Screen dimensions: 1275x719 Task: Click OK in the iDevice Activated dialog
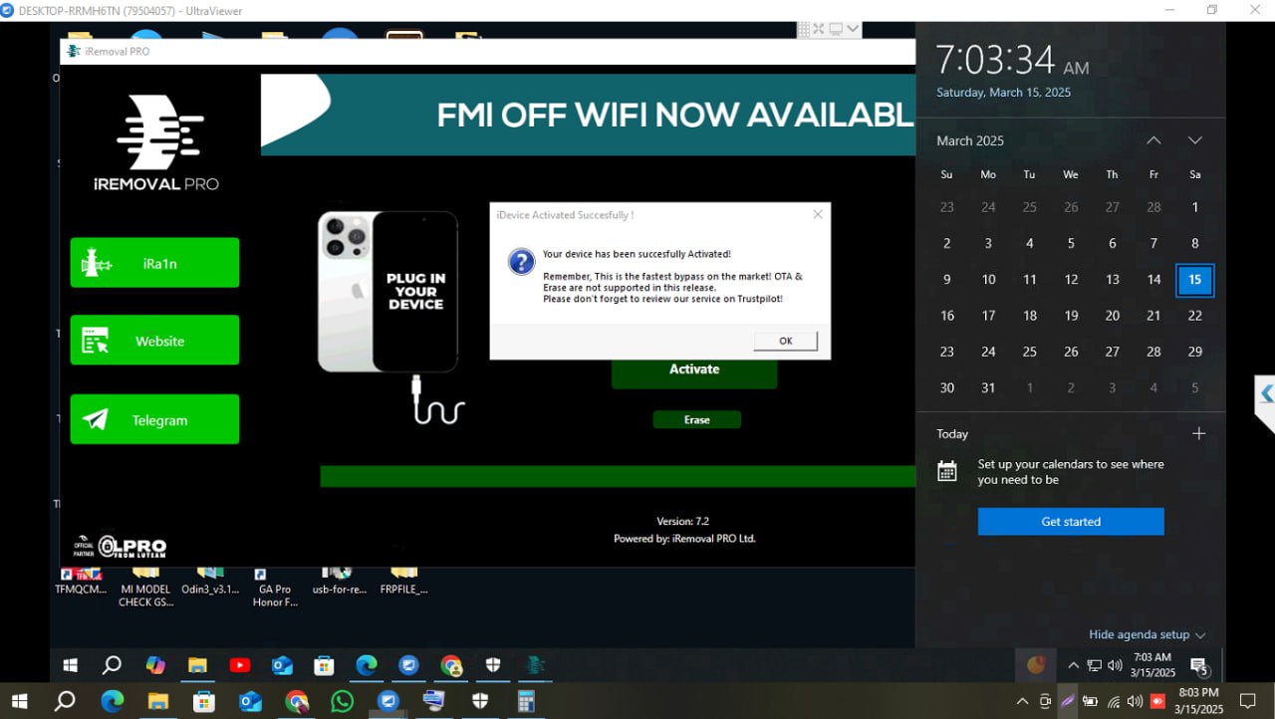(x=785, y=341)
